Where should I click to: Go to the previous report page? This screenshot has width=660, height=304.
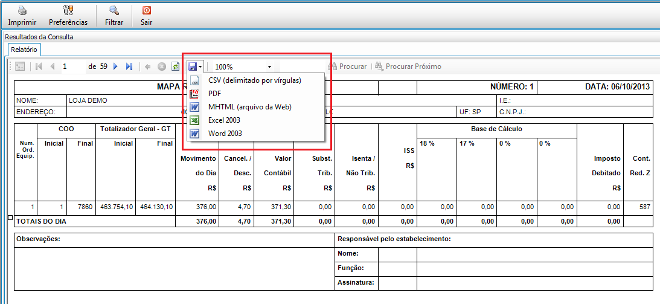pos(52,66)
